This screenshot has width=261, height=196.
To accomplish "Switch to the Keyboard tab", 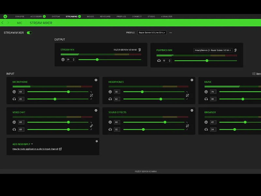I will (x=105, y=16).
